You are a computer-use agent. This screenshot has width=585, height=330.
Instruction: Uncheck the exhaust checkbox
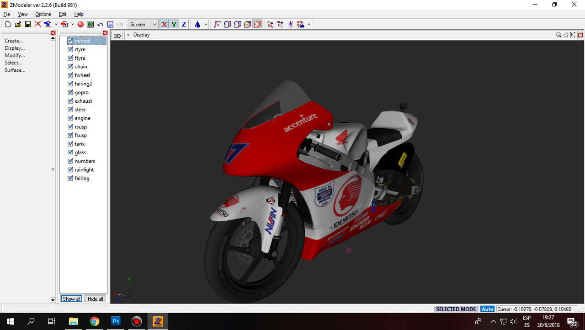[x=70, y=101]
